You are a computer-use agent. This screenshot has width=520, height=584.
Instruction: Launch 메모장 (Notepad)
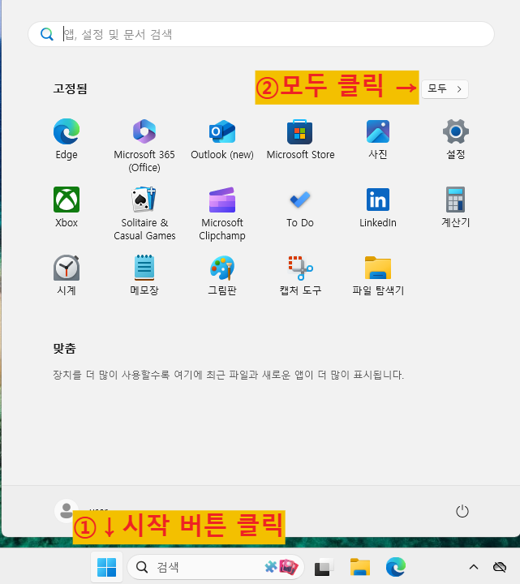point(144,275)
